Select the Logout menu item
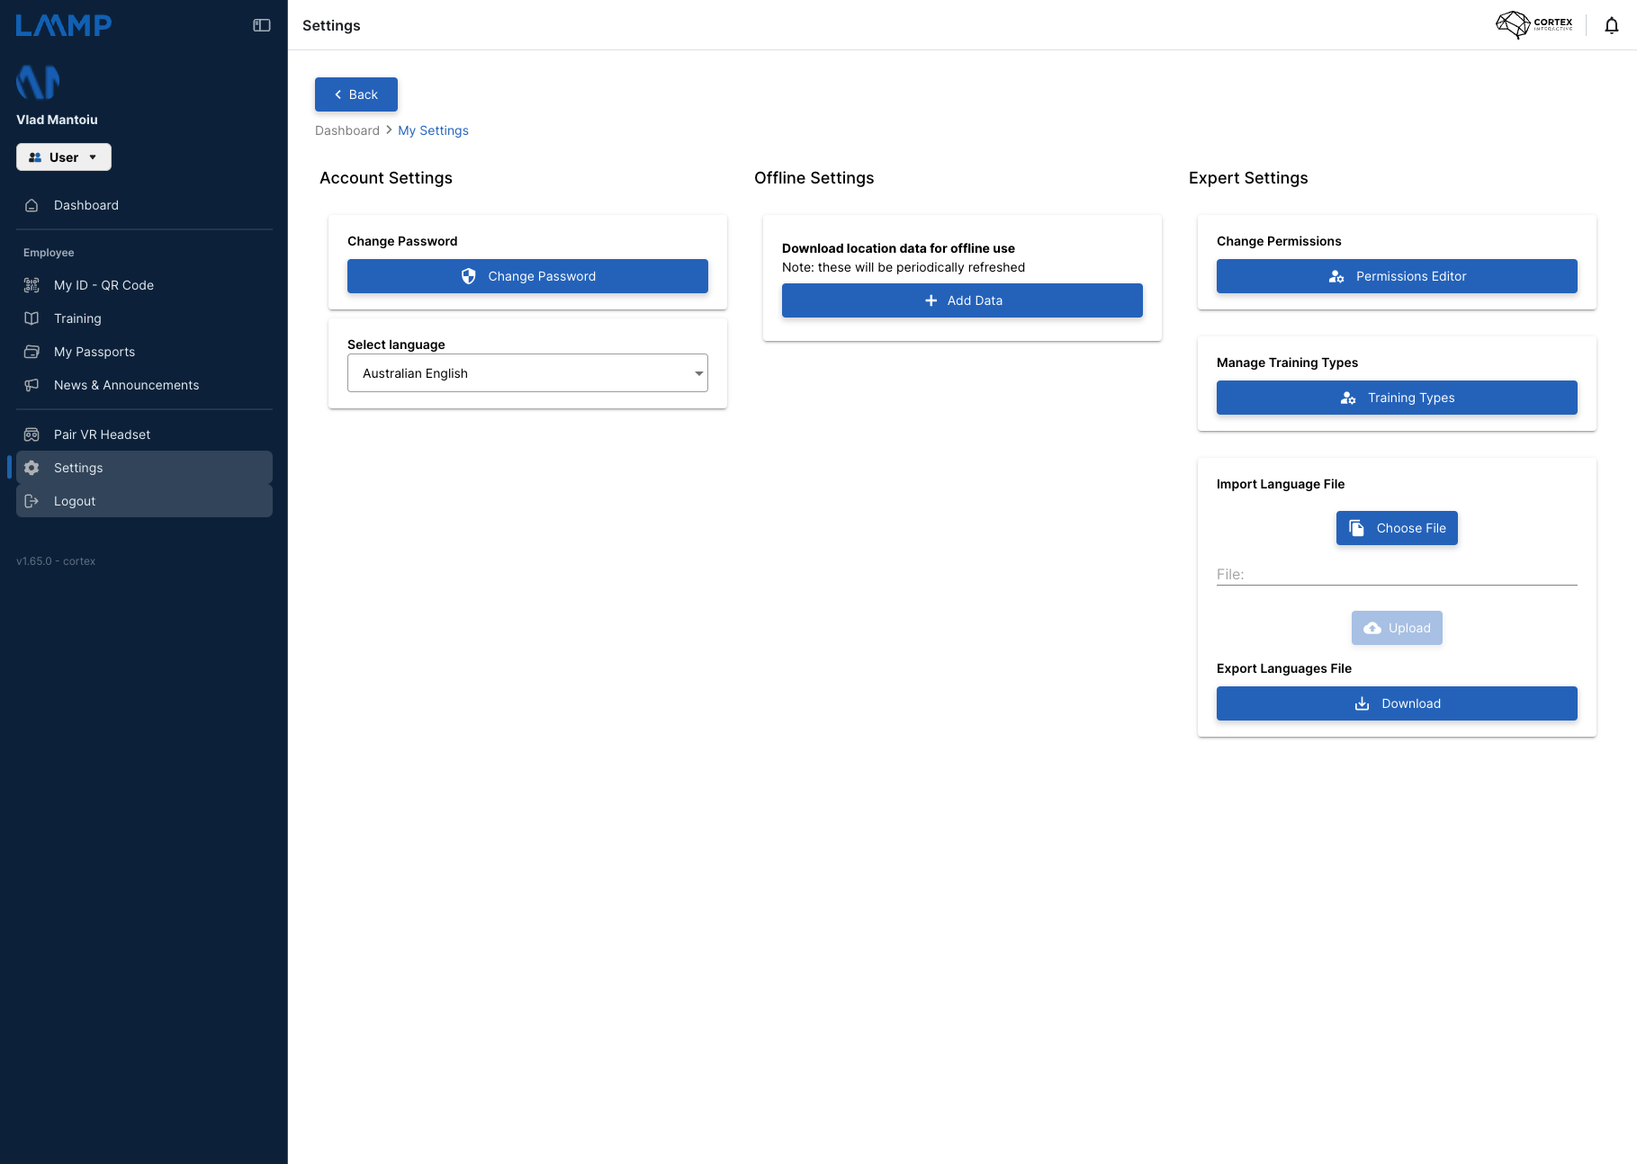Image resolution: width=1637 pixels, height=1164 pixels. 144,501
